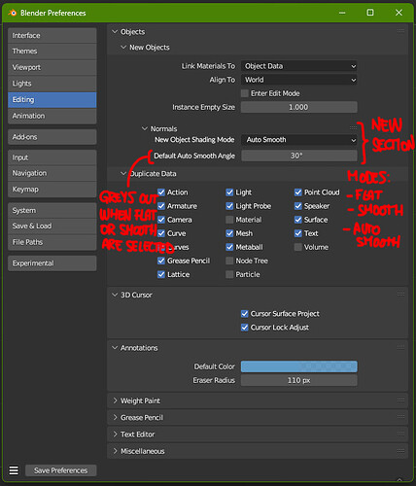Viewport: 416px width, 486px height.
Task: Switch to the Themes tab
Action: [52, 52]
